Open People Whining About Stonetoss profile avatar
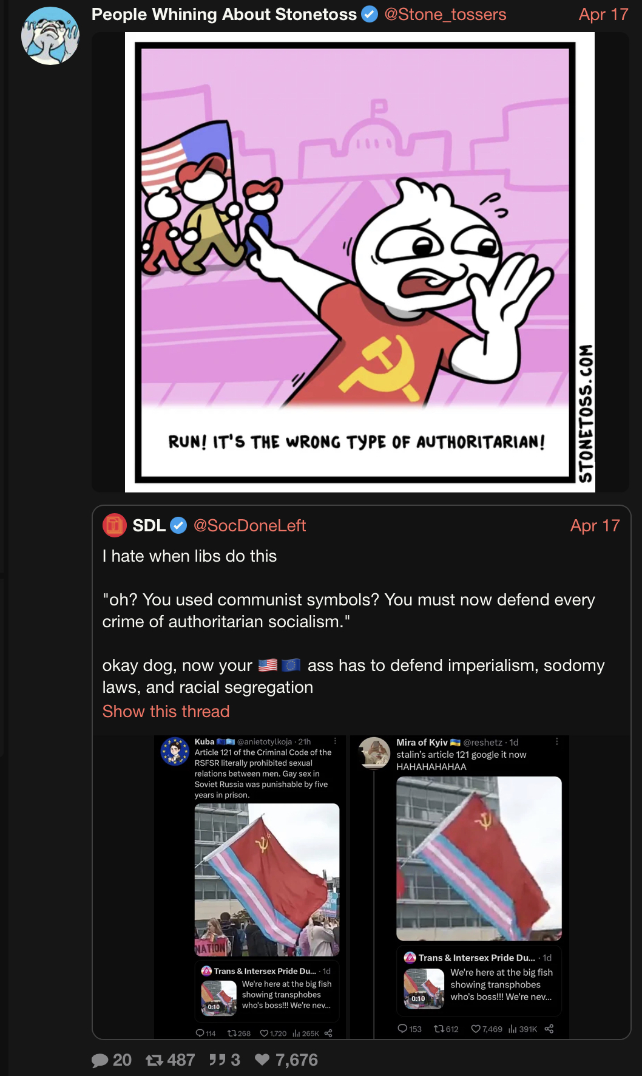Viewport: 642px width, 1076px height. pyautogui.click(x=50, y=36)
